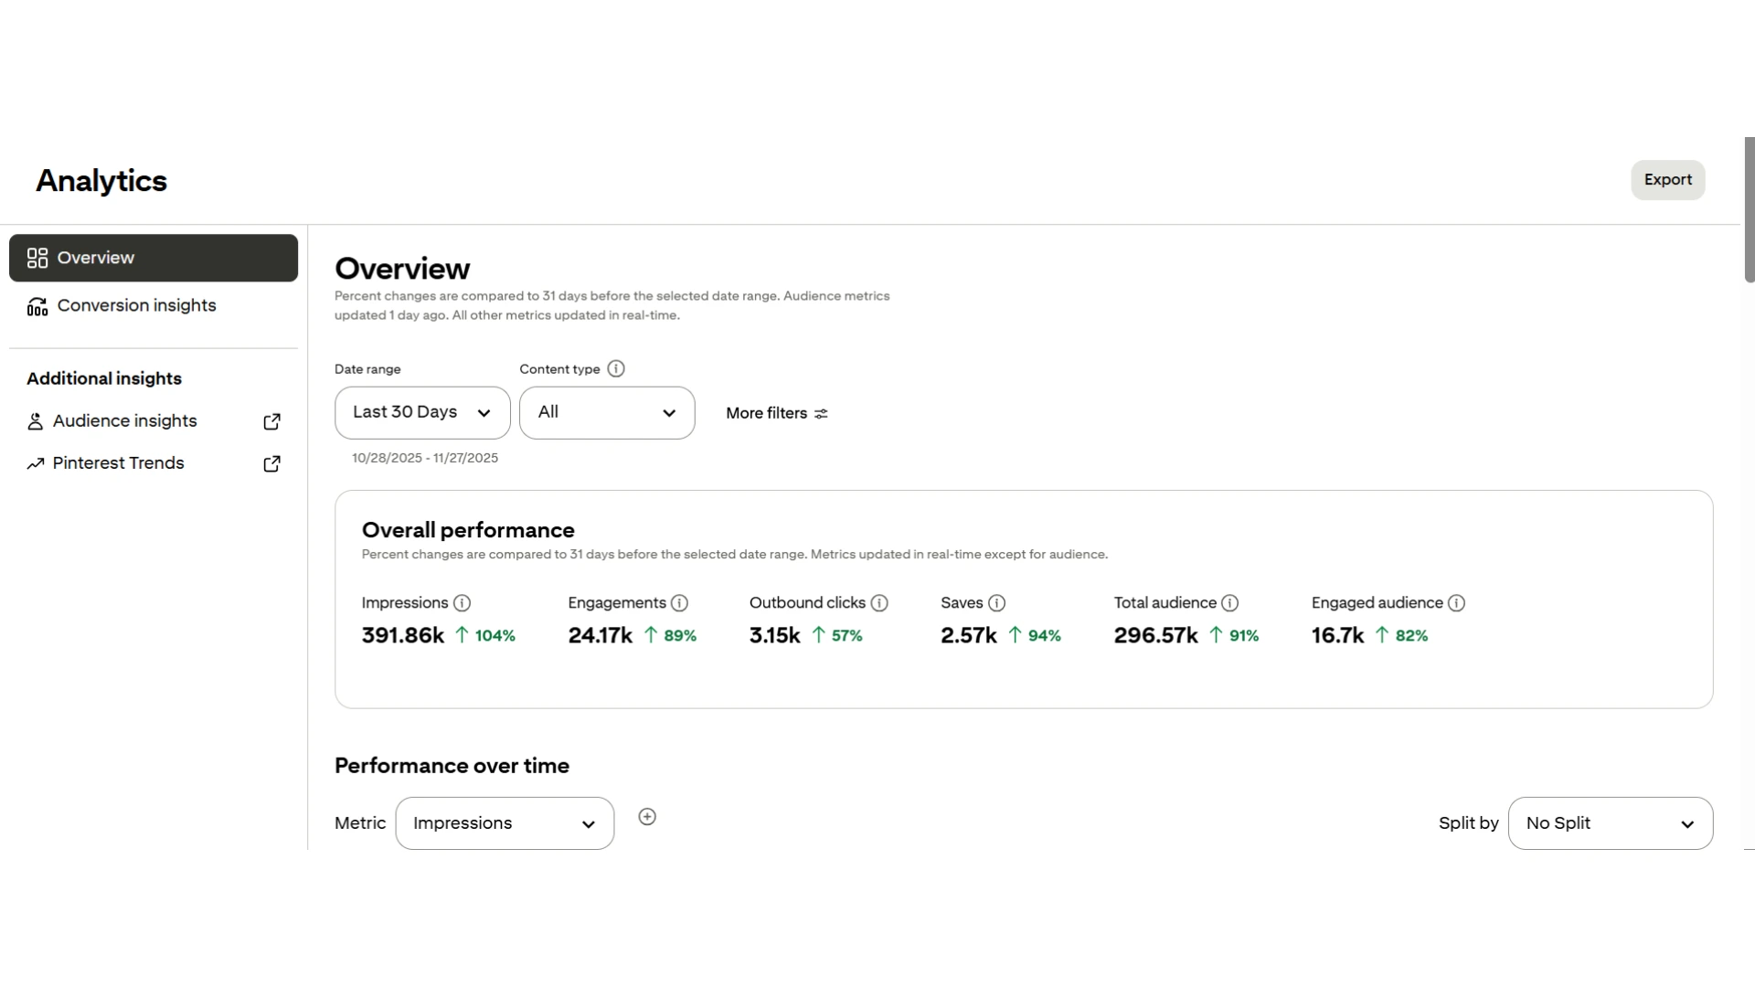1755x987 pixels.
Task: Open More filters options
Action: (x=776, y=413)
